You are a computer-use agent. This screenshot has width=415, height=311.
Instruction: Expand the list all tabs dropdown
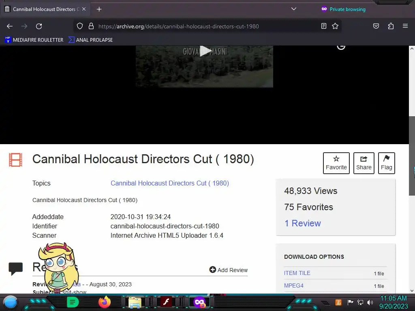(x=294, y=9)
